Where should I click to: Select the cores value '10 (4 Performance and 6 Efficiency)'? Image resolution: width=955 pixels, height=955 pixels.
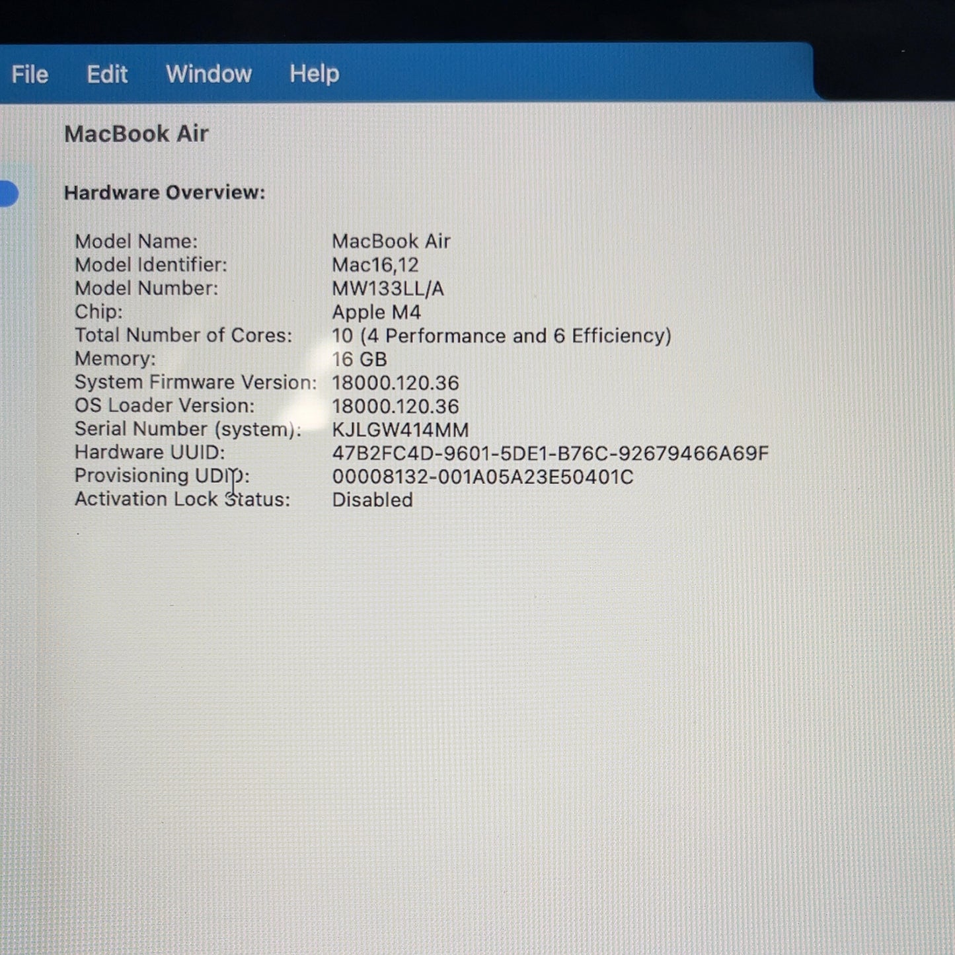[502, 336]
